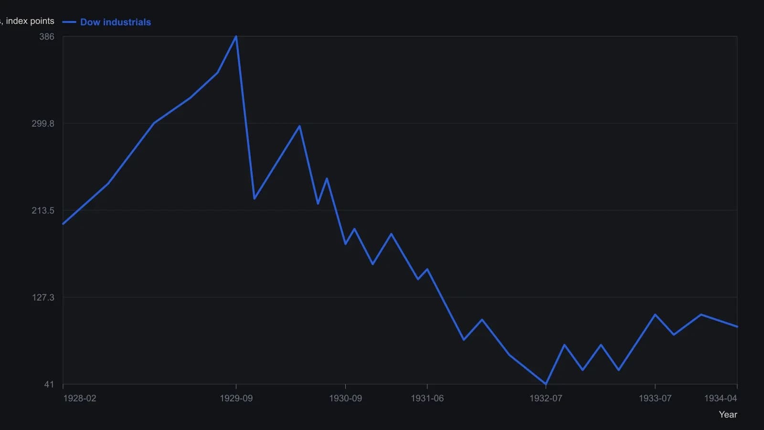
Task: Click the 1933-07 x-axis label
Action: pyautogui.click(x=655, y=398)
